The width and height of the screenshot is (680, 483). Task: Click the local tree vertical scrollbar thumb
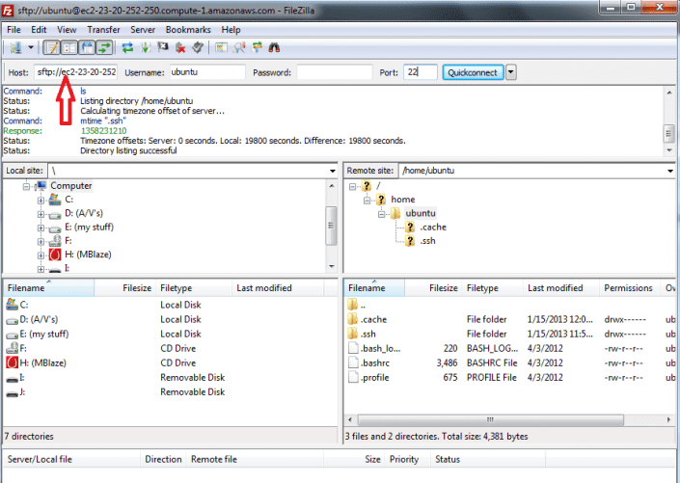tap(332, 226)
